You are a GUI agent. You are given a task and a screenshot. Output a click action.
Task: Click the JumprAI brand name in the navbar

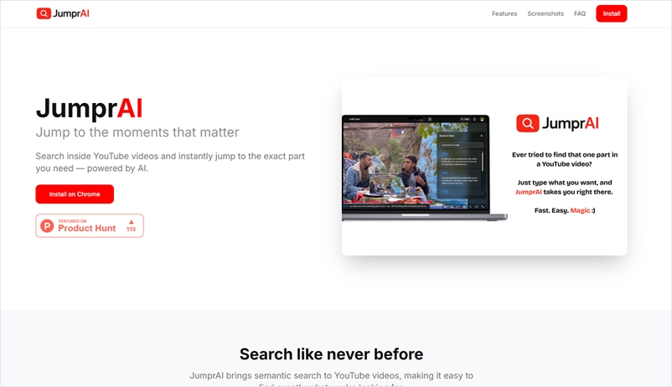[x=71, y=13]
